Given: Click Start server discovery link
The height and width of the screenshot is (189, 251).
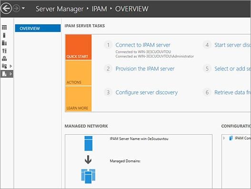Looking at the screenshot, I should [232, 45].
